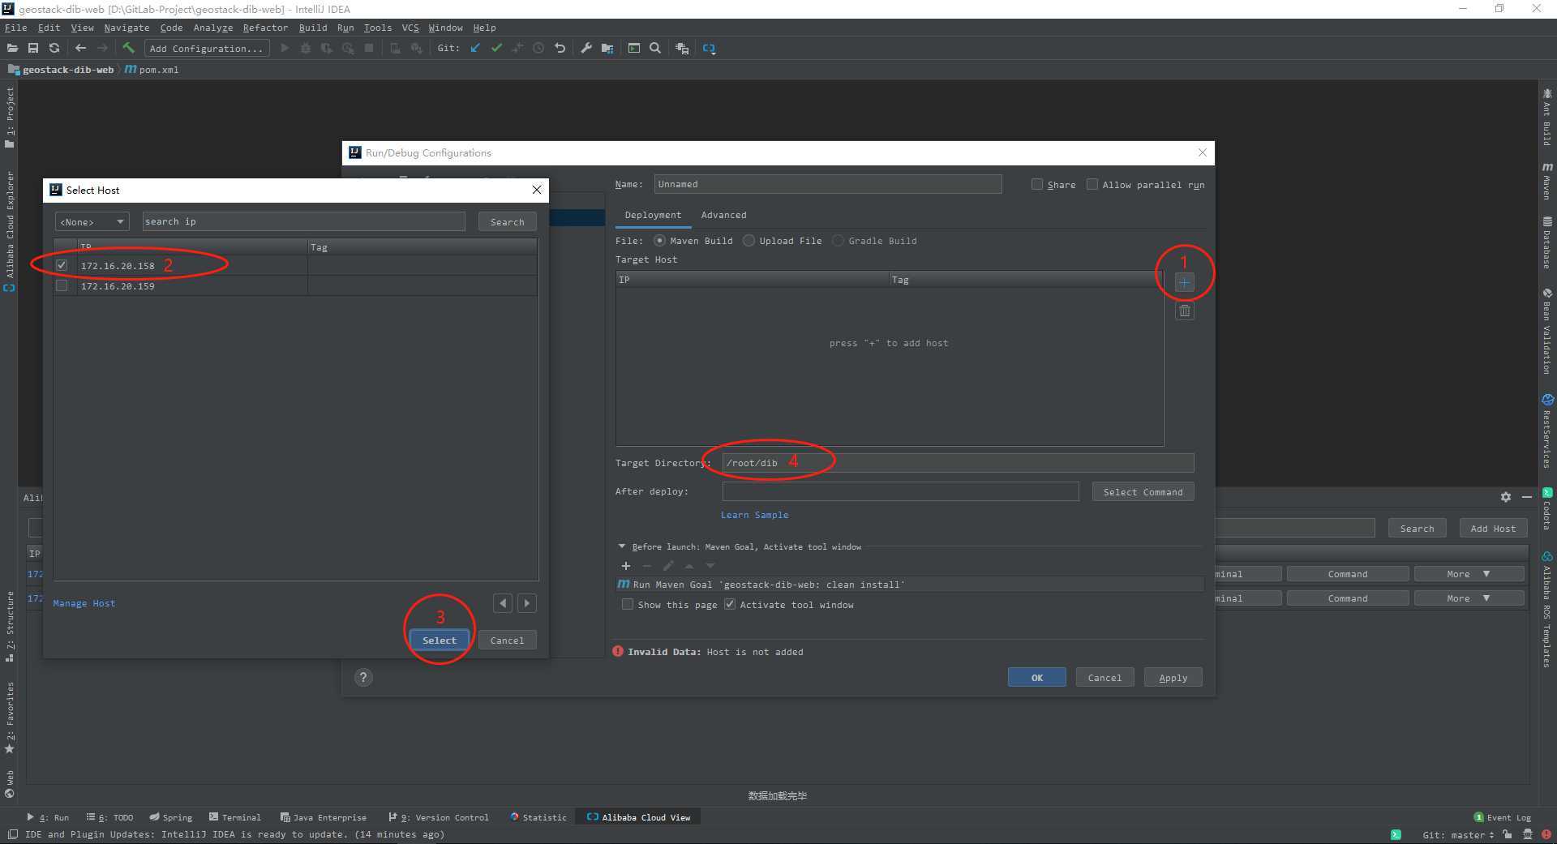
Task: Open the VCS menu
Action: (x=410, y=28)
